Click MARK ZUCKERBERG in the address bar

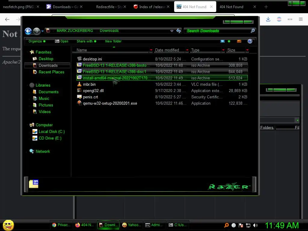[x=75, y=31]
